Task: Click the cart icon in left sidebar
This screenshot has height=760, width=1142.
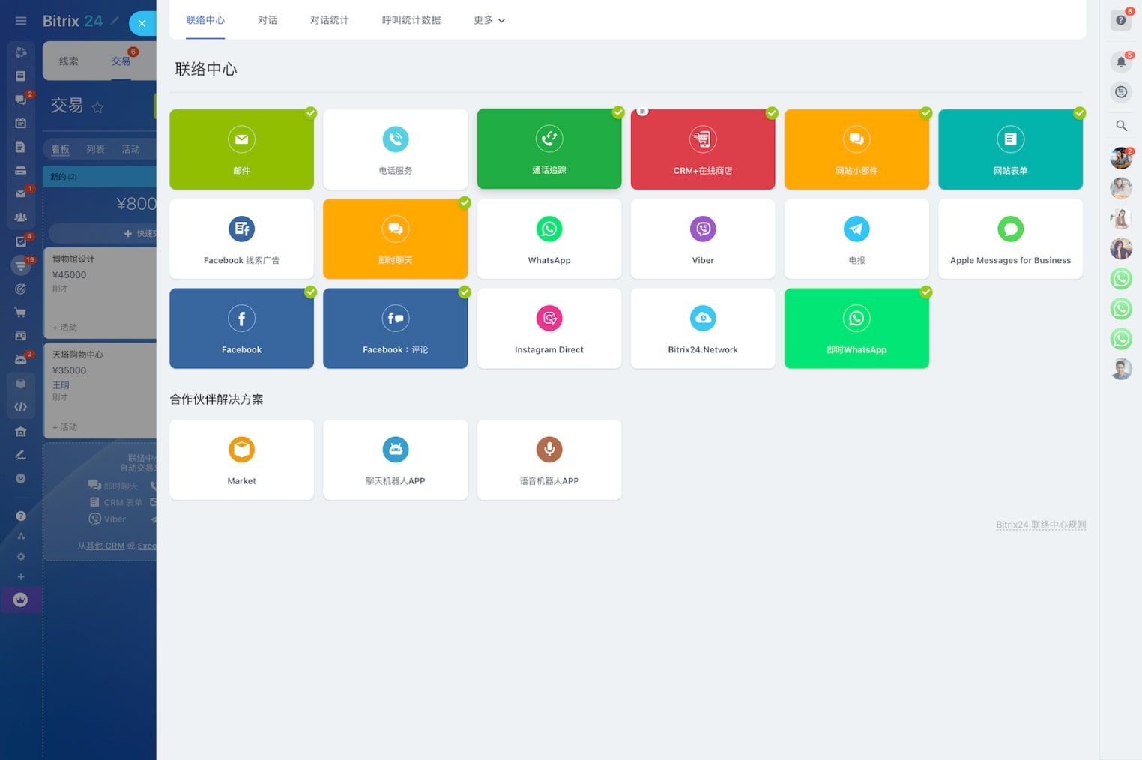Action: point(21,313)
